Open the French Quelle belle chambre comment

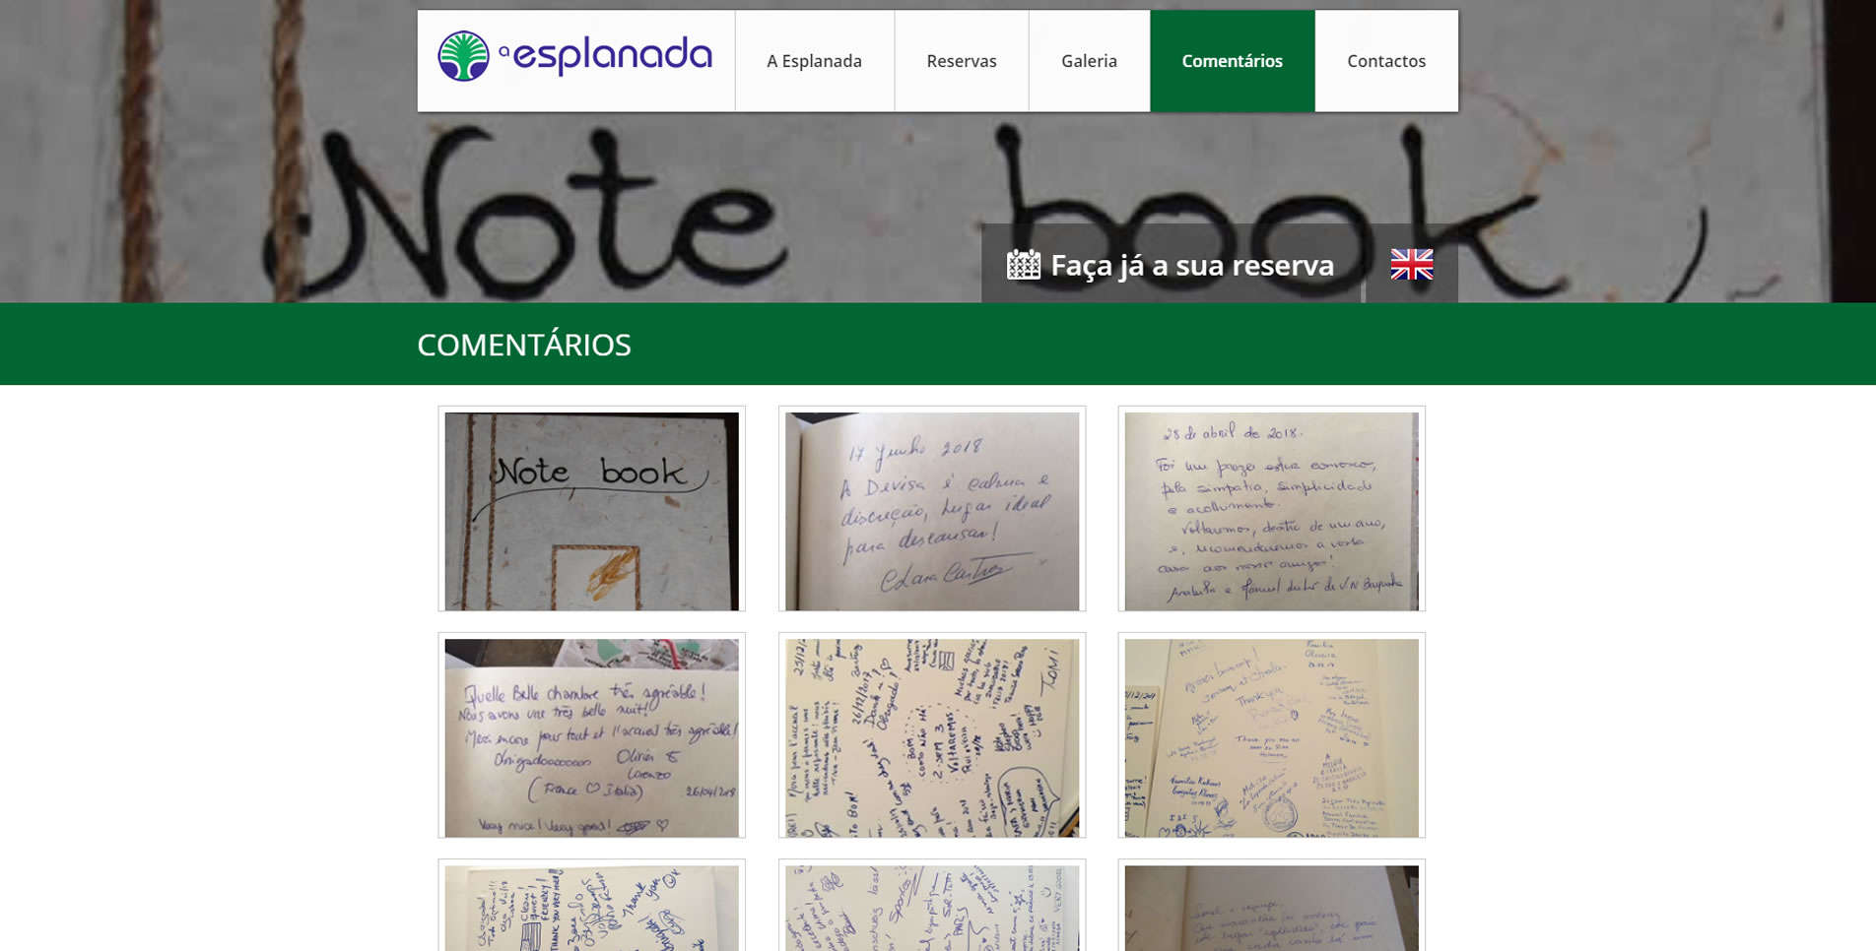[x=591, y=735]
